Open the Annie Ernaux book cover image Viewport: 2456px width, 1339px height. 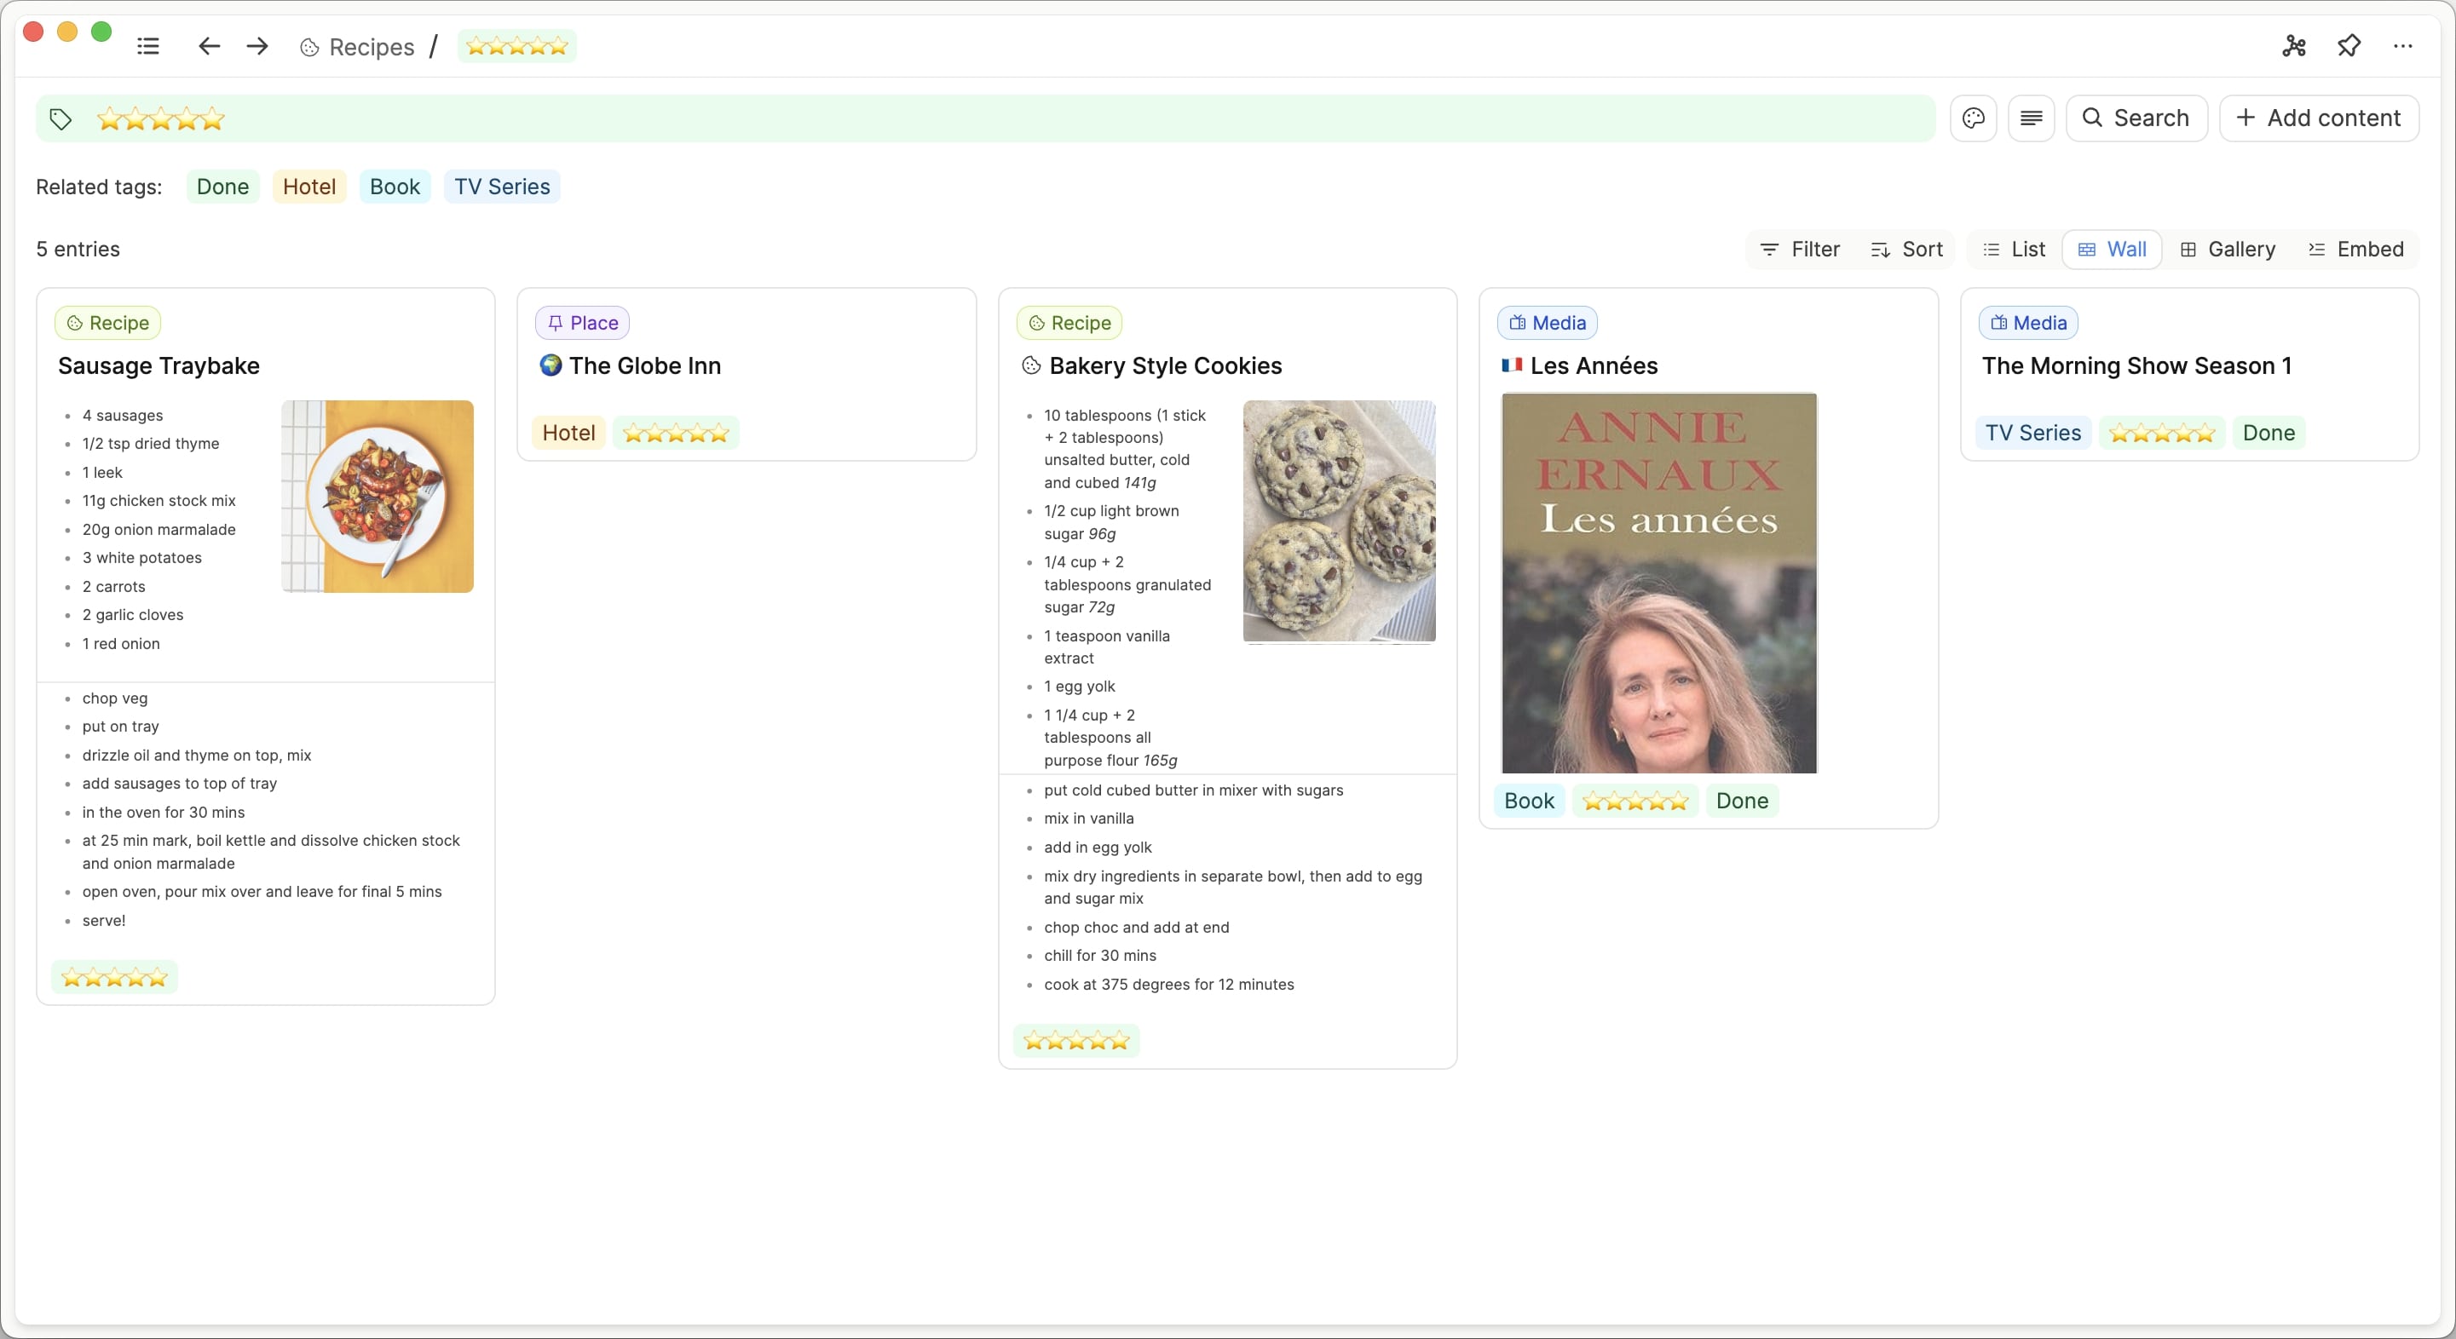(1659, 583)
